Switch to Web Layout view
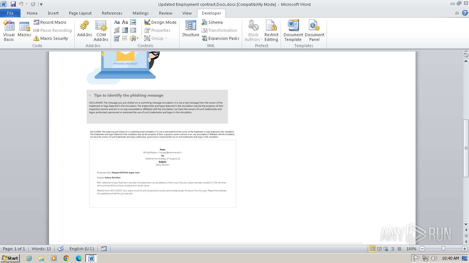The height and width of the screenshot is (263, 469). tap(386, 249)
